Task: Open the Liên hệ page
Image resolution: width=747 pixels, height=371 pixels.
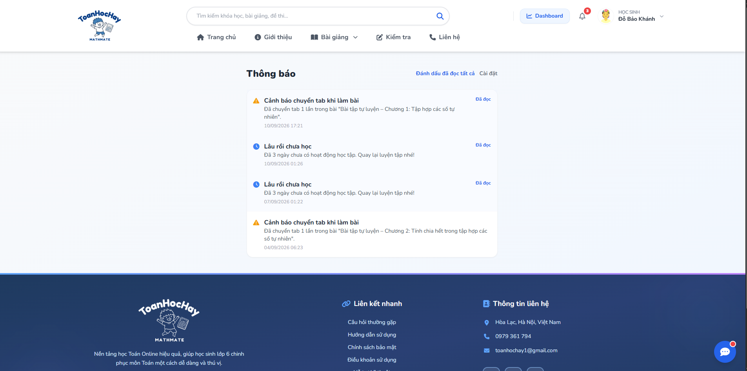Action: click(x=445, y=37)
